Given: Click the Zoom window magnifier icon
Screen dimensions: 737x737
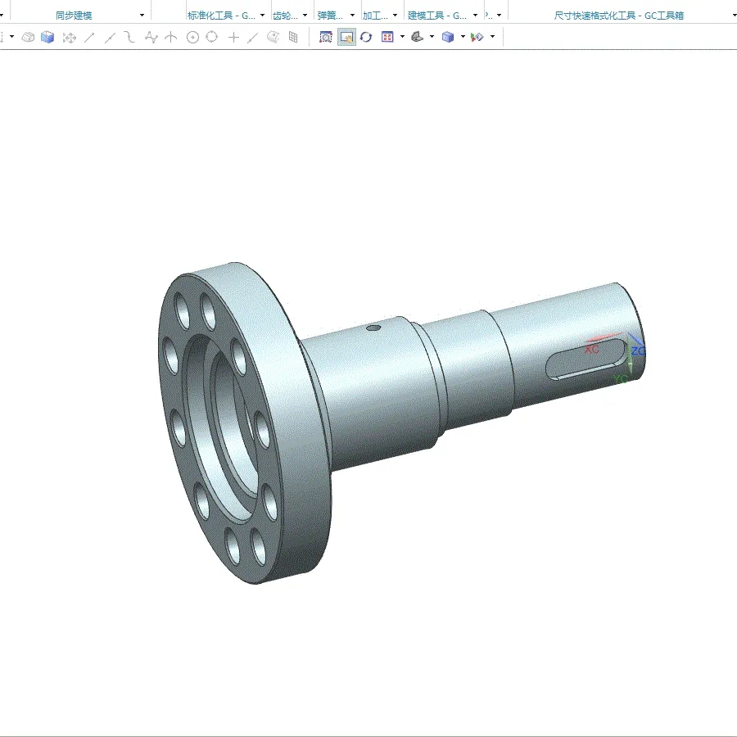Looking at the screenshot, I should pyautogui.click(x=326, y=37).
